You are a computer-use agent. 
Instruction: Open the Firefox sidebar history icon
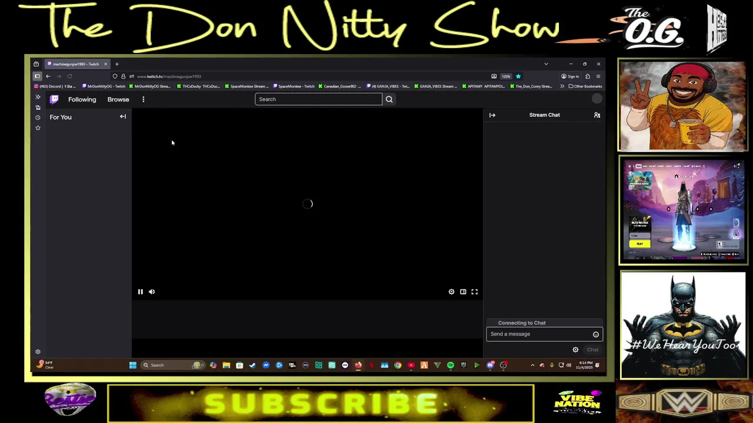coord(38,117)
